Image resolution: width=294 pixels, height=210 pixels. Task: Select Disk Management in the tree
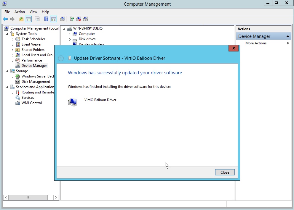[x=36, y=82]
